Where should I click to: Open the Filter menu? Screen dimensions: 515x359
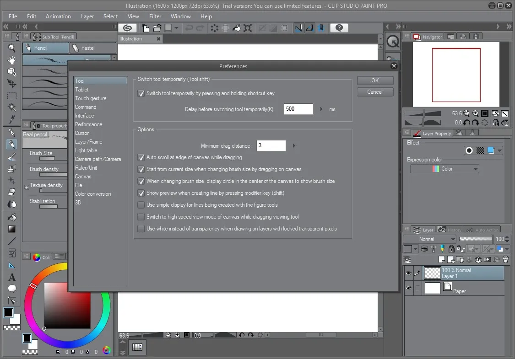155,16
